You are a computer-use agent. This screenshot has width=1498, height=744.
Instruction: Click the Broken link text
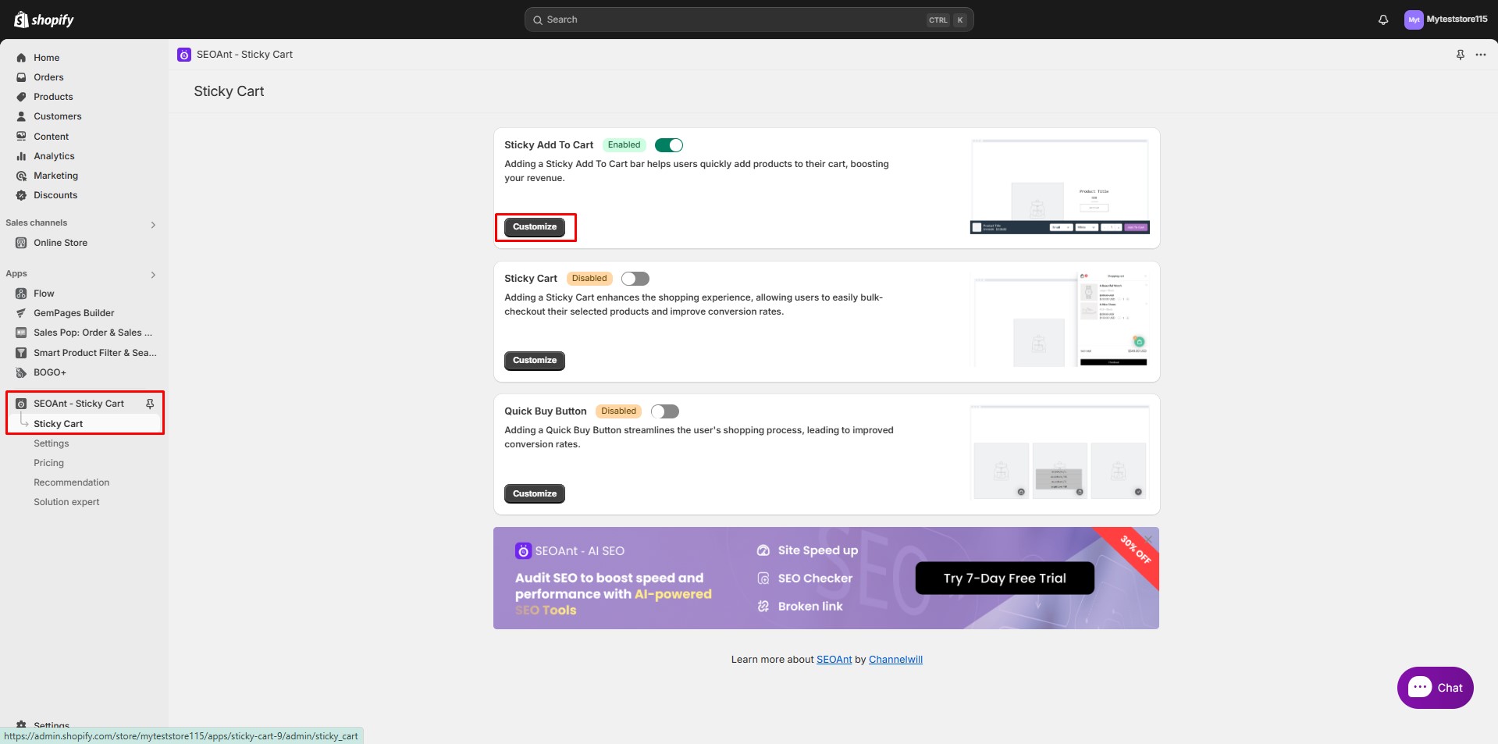[x=810, y=607]
